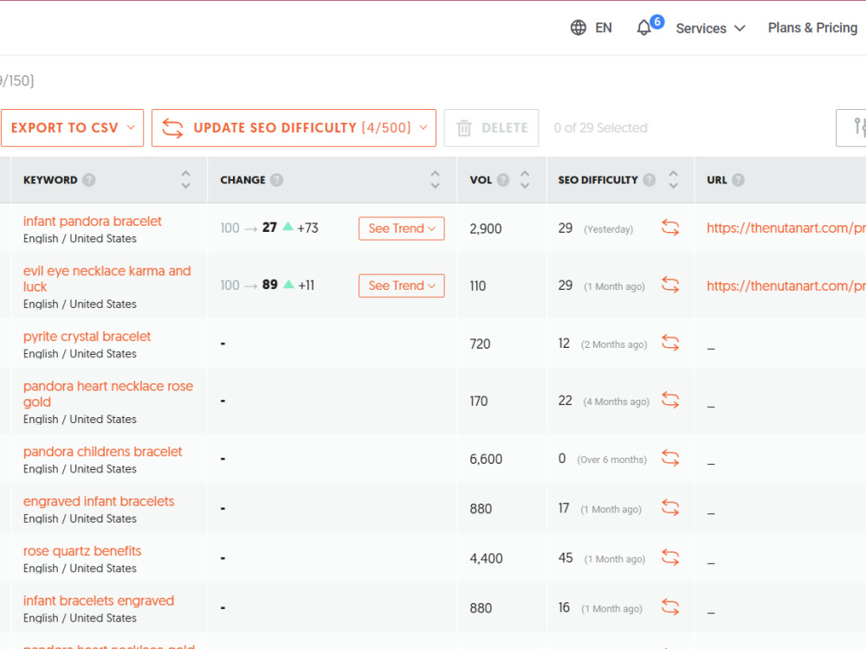Open the filter settings icon button
The width and height of the screenshot is (866, 649).
pos(853,127)
